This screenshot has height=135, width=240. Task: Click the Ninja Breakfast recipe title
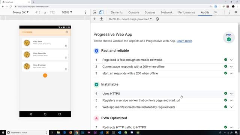(x=39, y=65)
